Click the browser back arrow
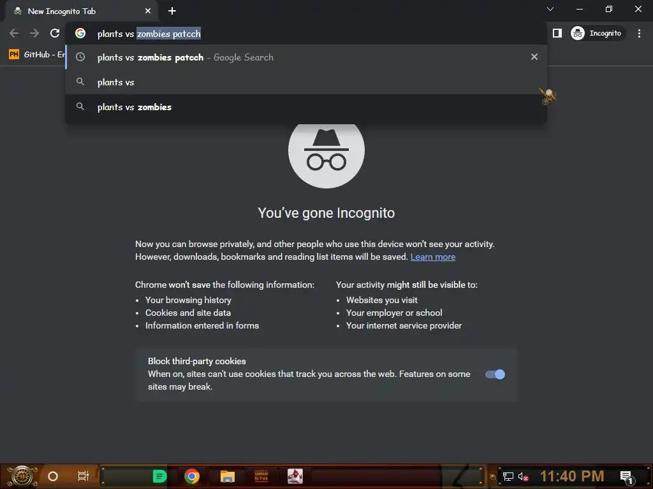This screenshot has height=489, width=653. (14, 33)
